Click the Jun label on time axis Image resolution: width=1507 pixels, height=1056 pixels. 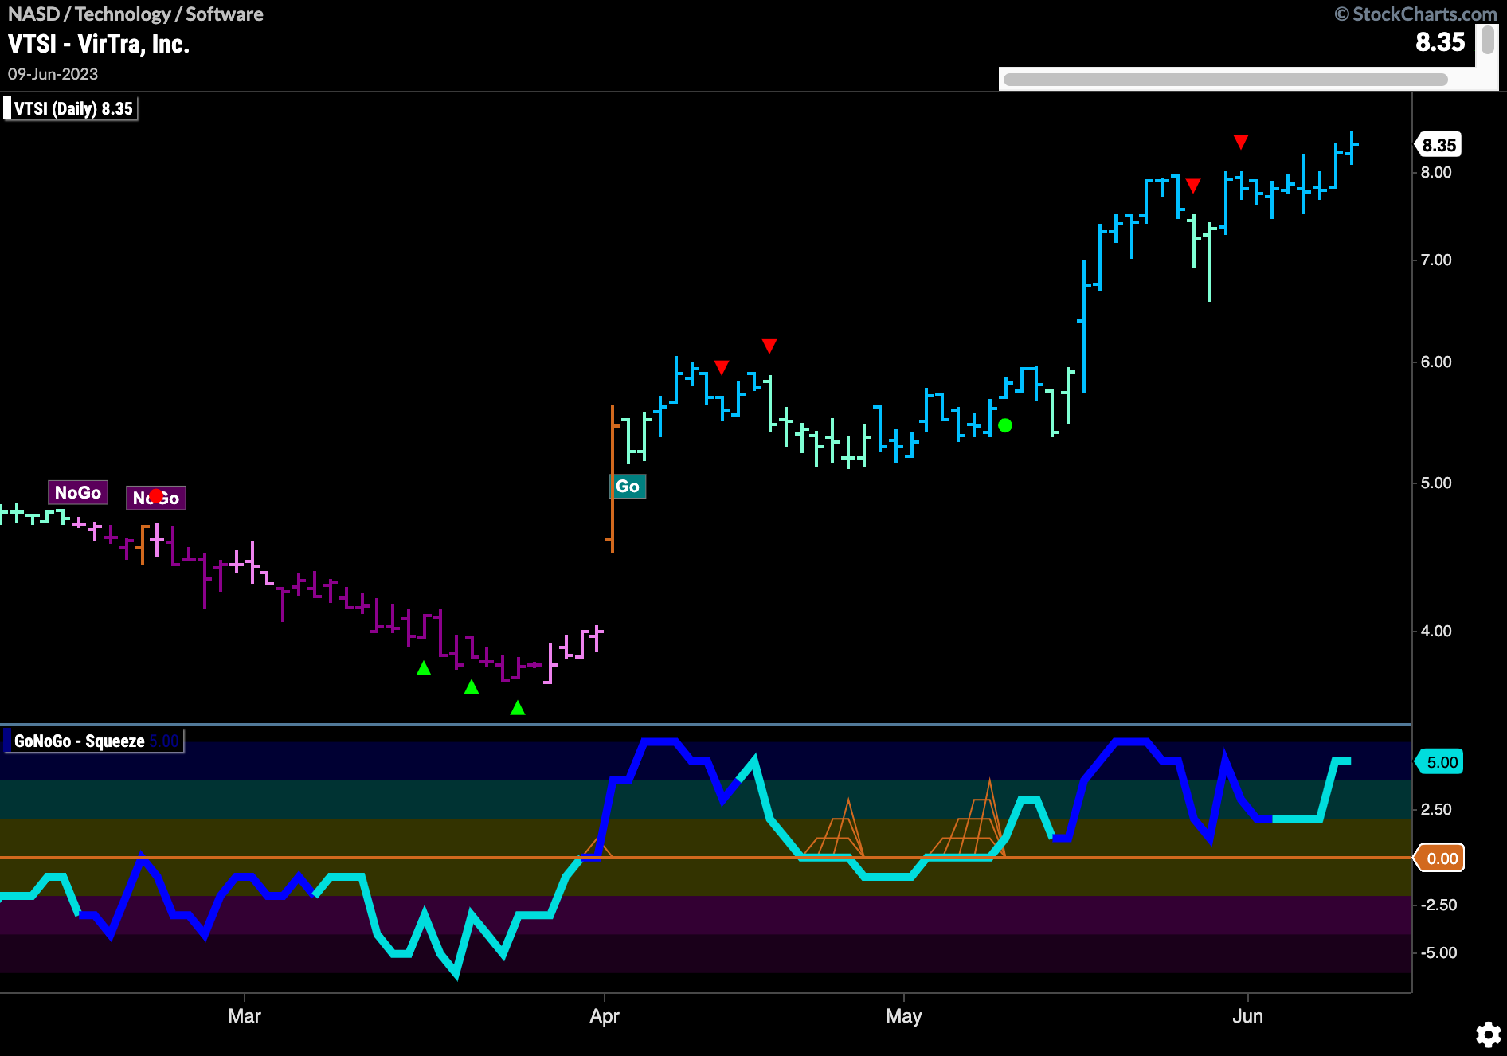pos(1247,1016)
